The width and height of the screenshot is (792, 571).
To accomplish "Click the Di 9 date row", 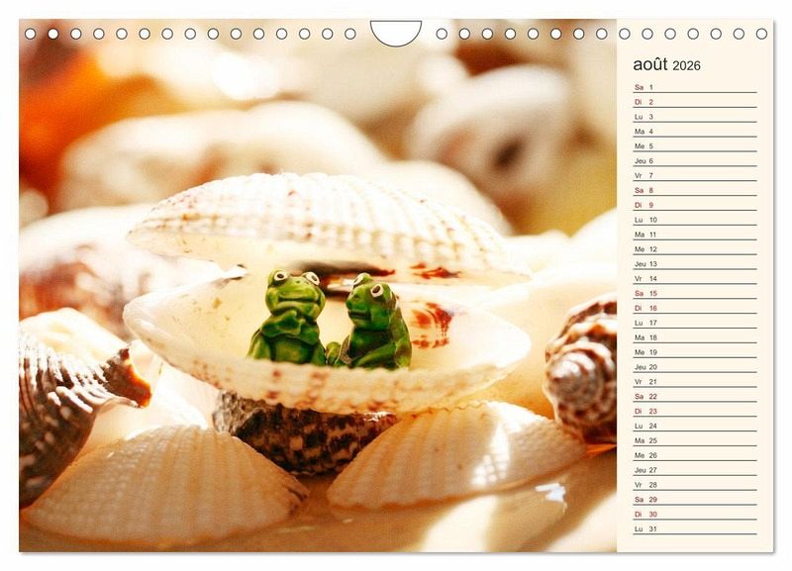I will (694, 205).
